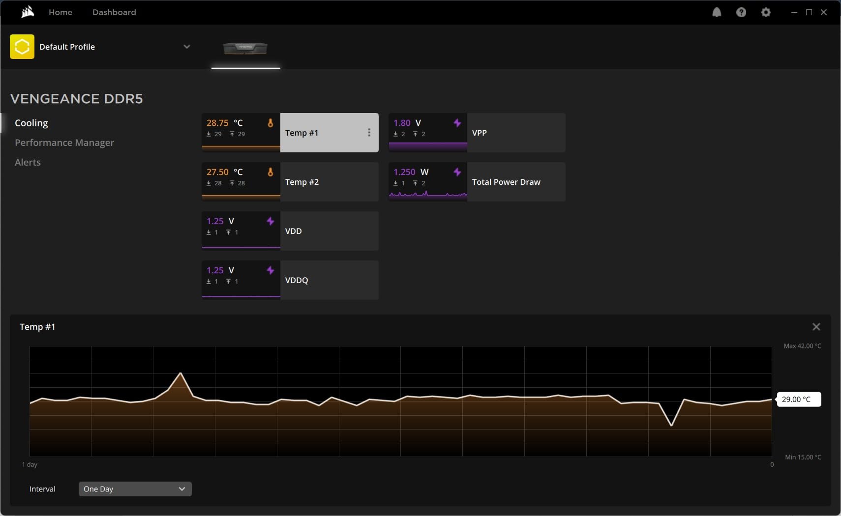
Task: Close the Temp #1 graph panel
Action: coord(816,327)
